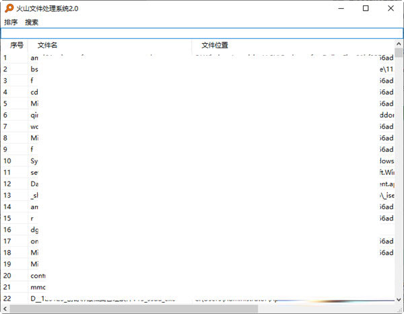Click the horizontal scrollbar thumb
This screenshot has height=314, width=404.
pyautogui.click(x=134, y=309)
